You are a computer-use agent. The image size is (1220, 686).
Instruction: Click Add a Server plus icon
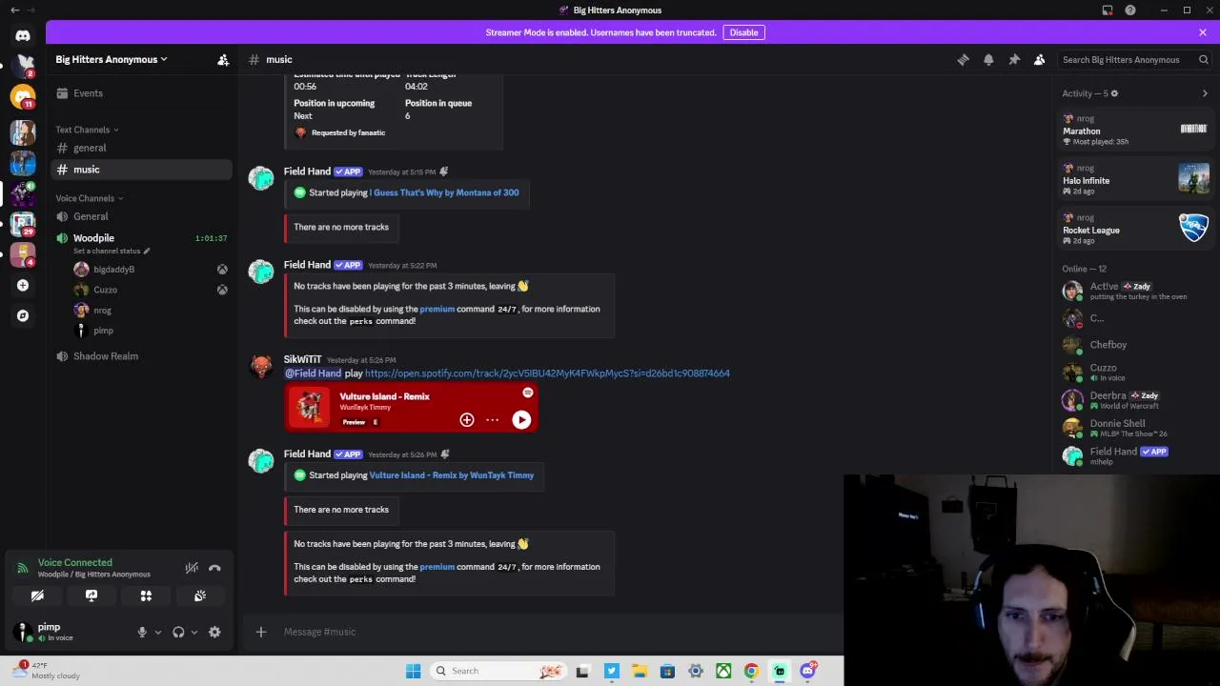point(23,285)
